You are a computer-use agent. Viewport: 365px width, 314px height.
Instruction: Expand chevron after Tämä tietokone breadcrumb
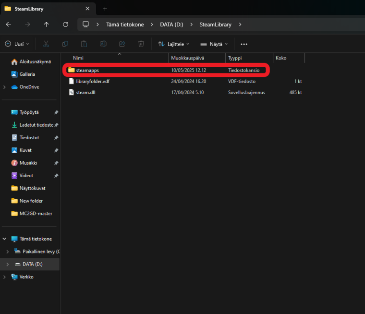click(x=152, y=24)
